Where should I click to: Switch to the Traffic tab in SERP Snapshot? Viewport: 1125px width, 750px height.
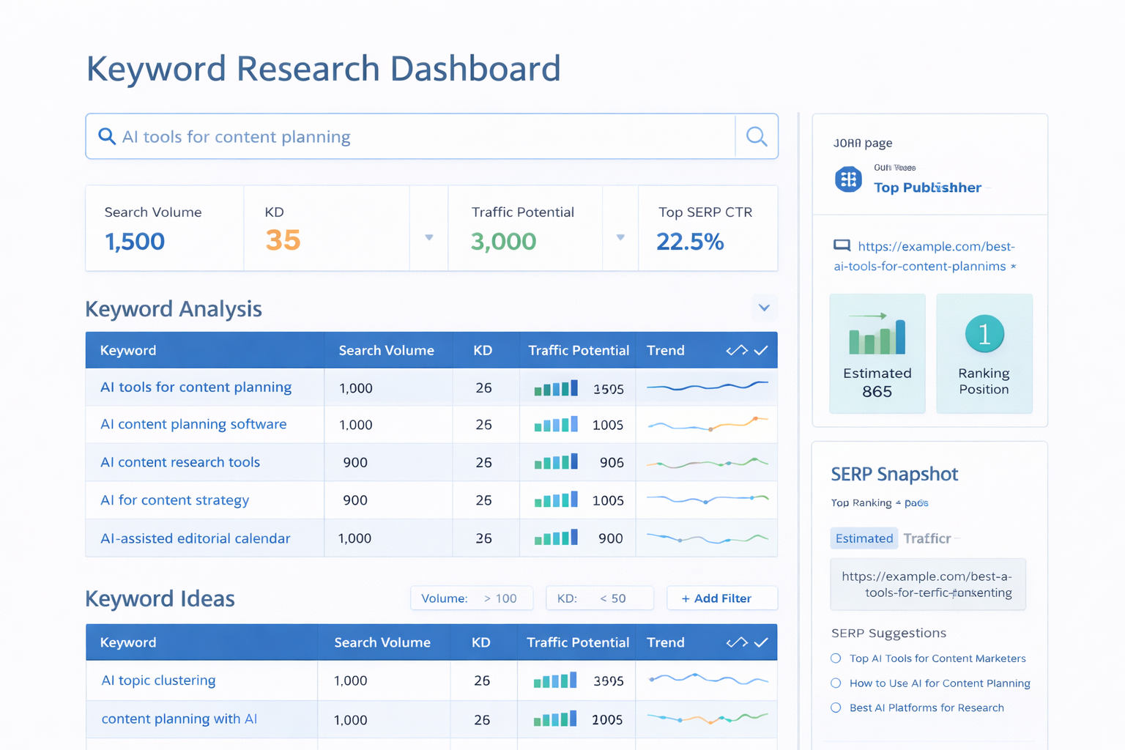[x=927, y=538]
